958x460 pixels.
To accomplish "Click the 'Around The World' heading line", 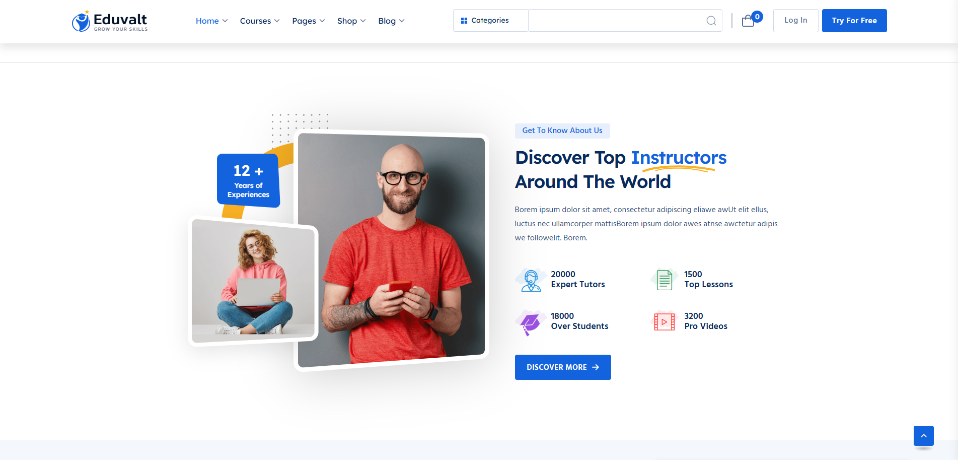I will (593, 182).
